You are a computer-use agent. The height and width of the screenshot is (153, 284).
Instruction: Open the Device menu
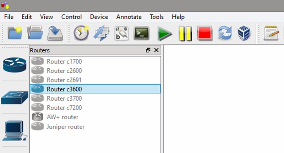click(x=99, y=17)
